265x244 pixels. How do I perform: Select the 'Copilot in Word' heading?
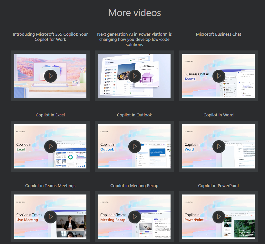coord(218,115)
